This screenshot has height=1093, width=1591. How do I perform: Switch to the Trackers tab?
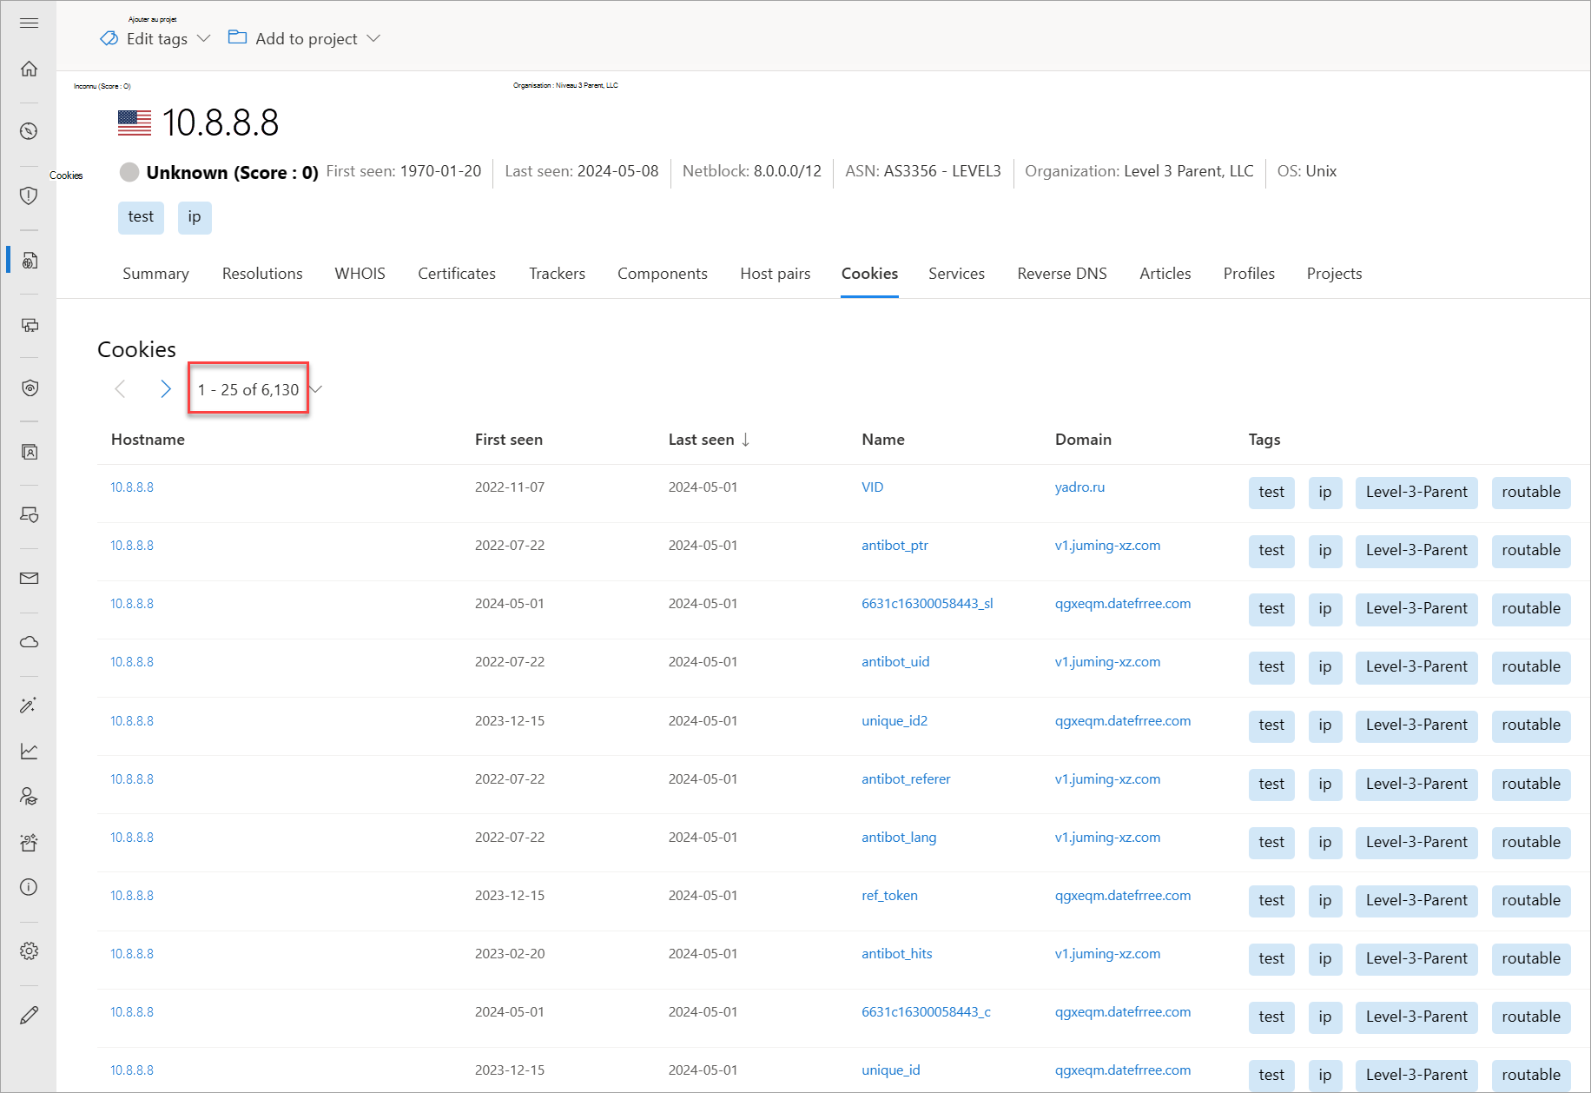click(558, 274)
